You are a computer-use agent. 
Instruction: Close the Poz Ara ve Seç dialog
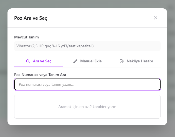point(156,18)
